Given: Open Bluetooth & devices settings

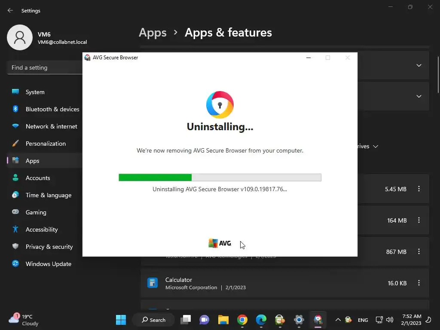Looking at the screenshot, I should (x=45, y=109).
